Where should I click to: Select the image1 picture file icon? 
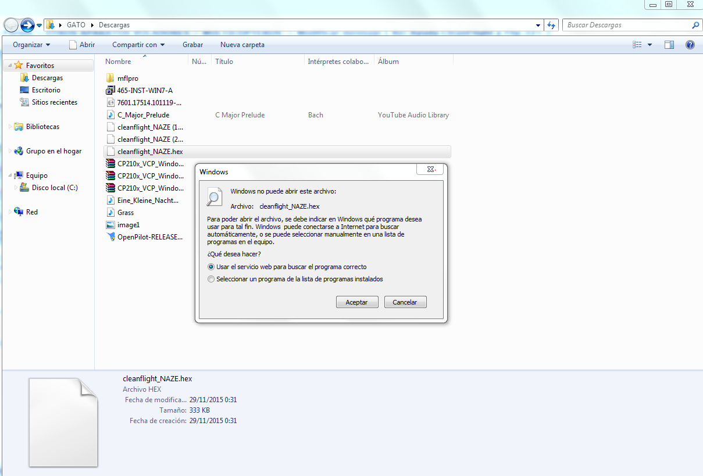coord(110,225)
